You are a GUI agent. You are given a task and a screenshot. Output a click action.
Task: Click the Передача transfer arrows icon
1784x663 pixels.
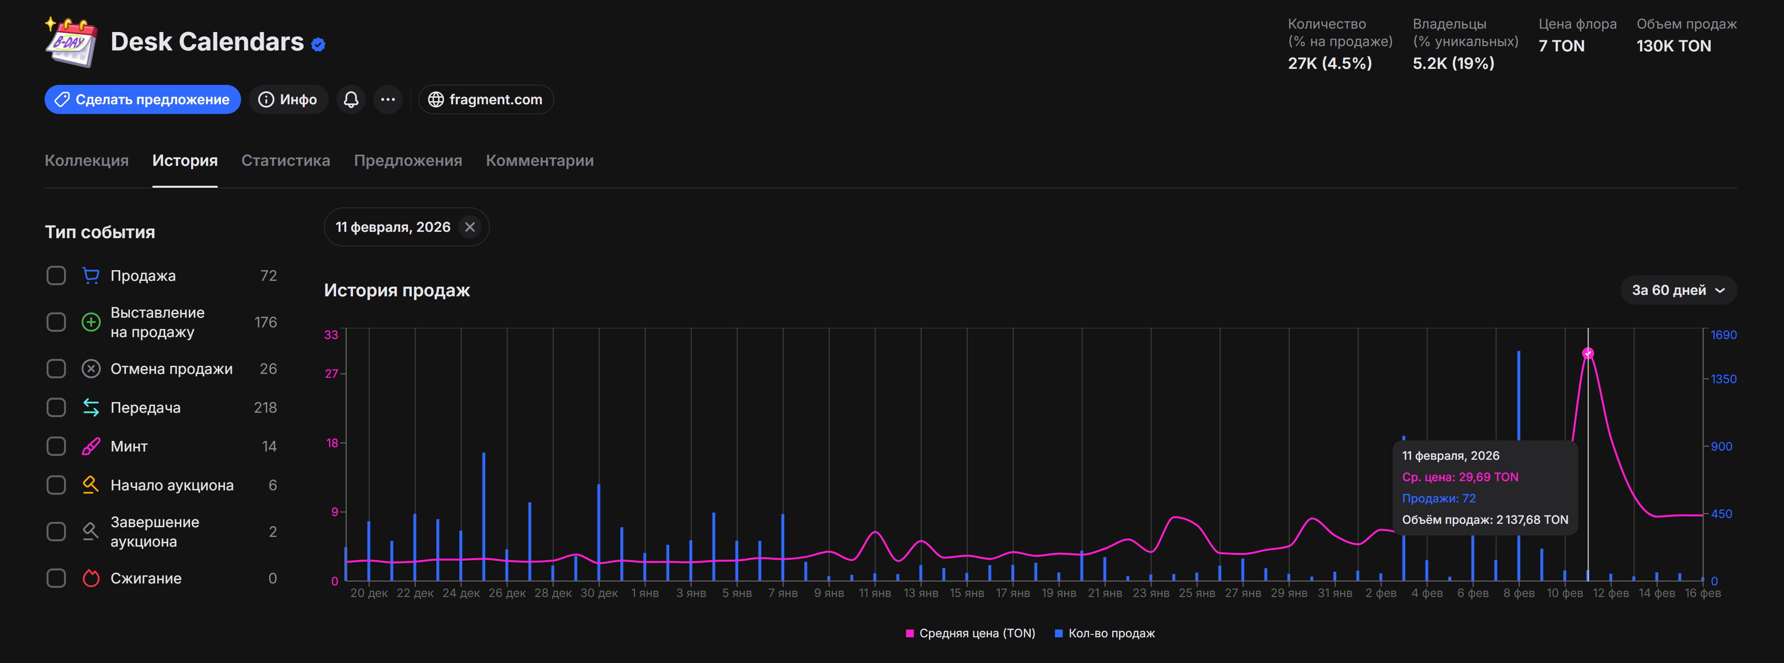[91, 407]
